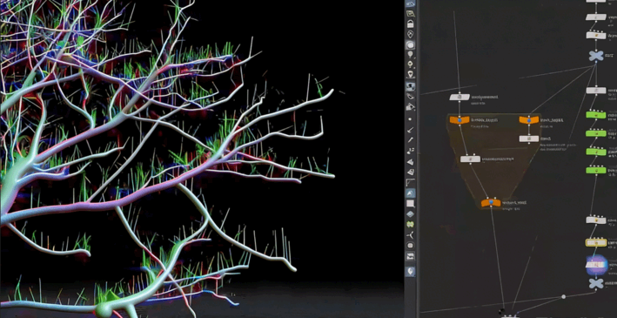Click the padlock icon in the viewport toolbar
Viewport: 617px width, 318px height.
tap(411, 24)
